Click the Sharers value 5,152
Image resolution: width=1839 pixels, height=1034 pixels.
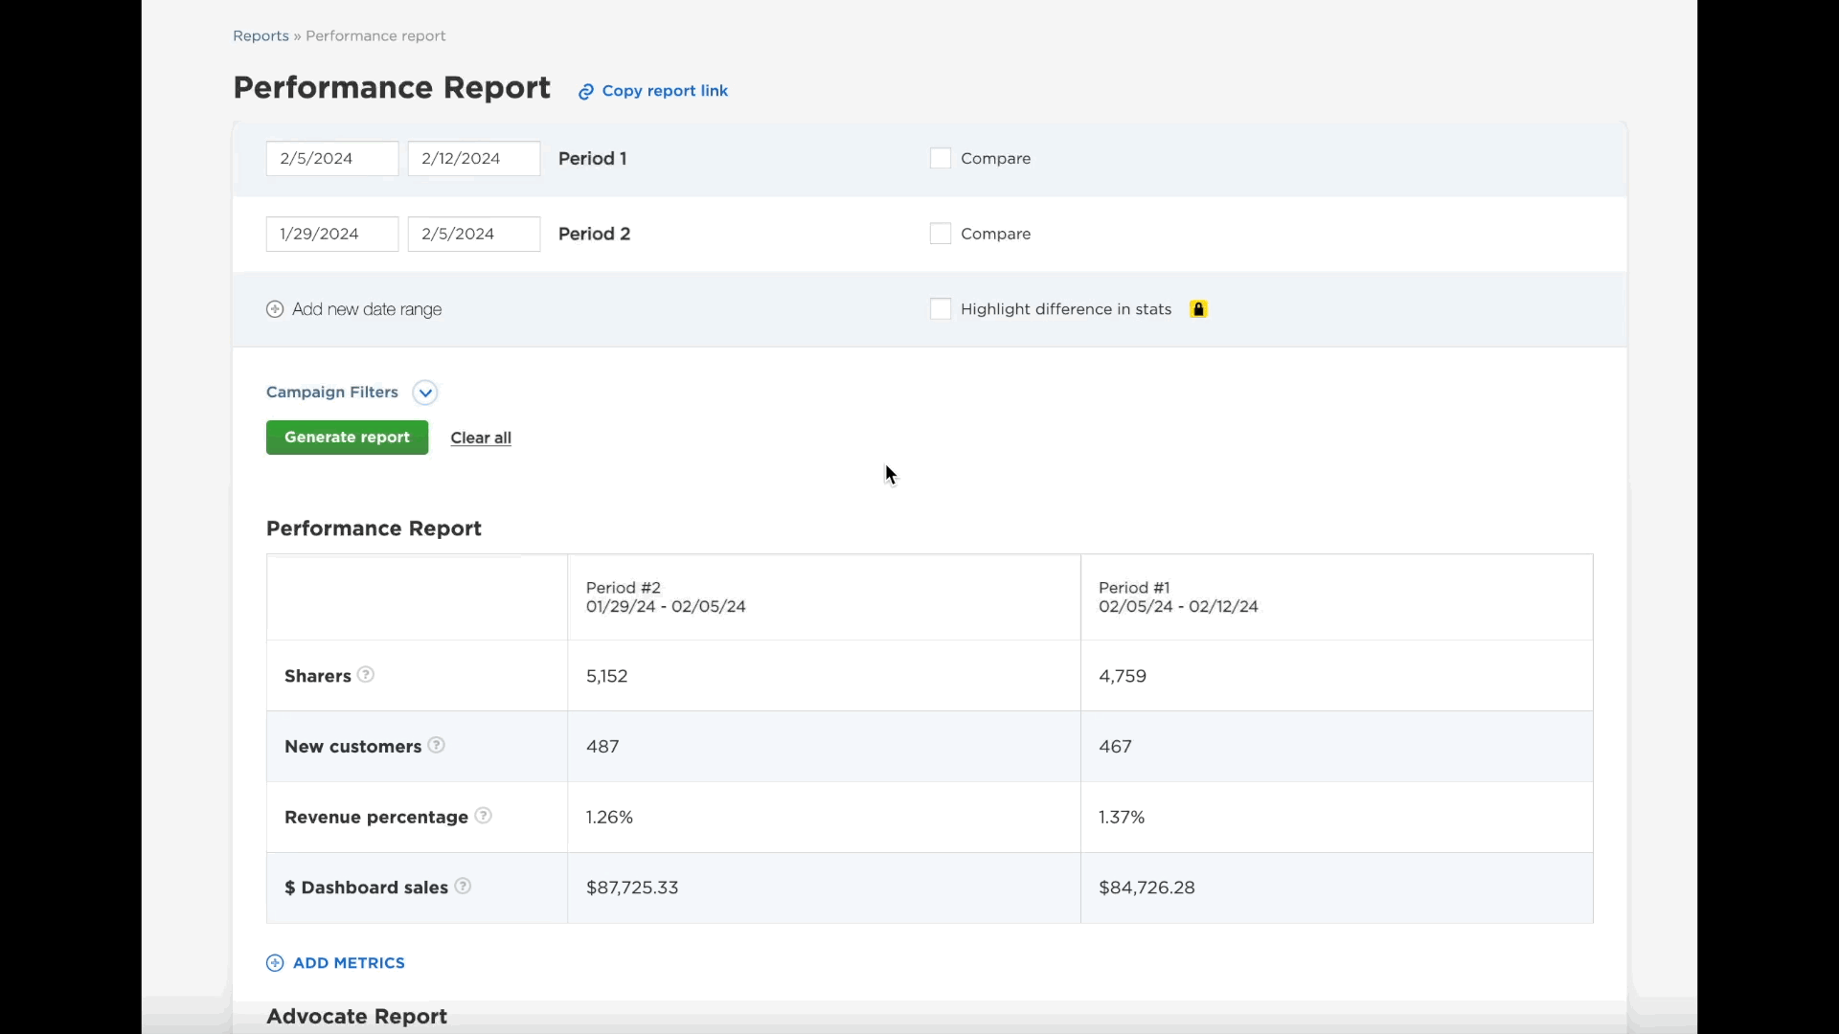pyautogui.click(x=607, y=676)
